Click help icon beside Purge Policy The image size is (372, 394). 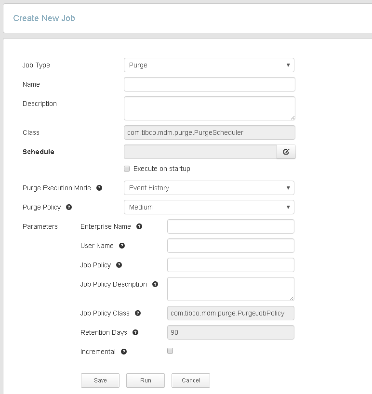[69, 207]
